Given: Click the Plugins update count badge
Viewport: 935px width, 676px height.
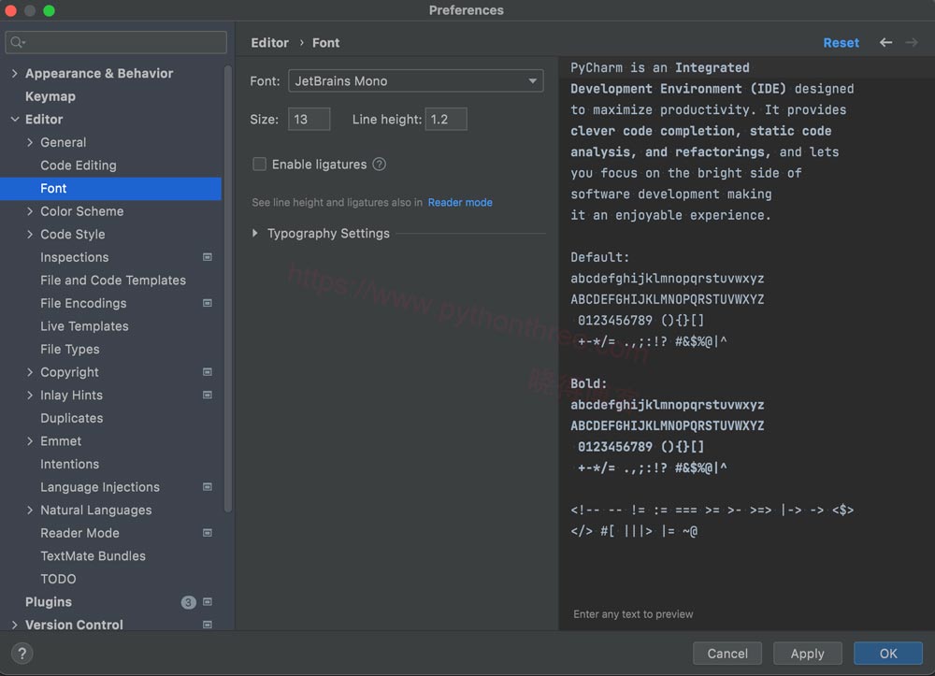Looking at the screenshot, I should [x=189, y=602].
